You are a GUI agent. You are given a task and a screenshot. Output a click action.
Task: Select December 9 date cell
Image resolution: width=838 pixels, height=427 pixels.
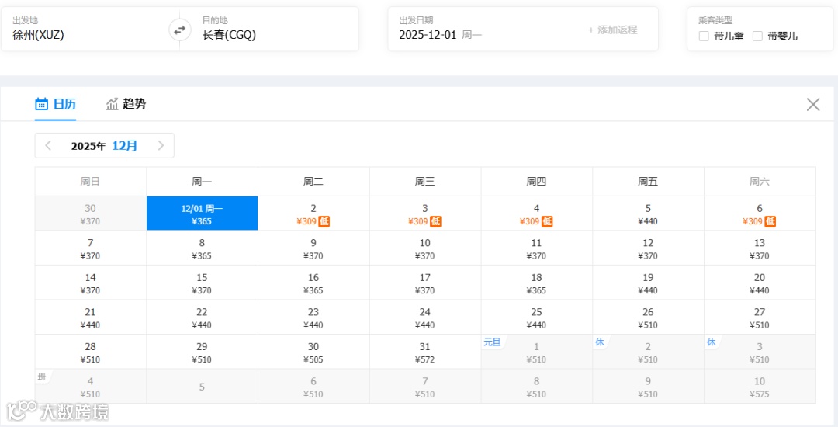pos(313,248)
